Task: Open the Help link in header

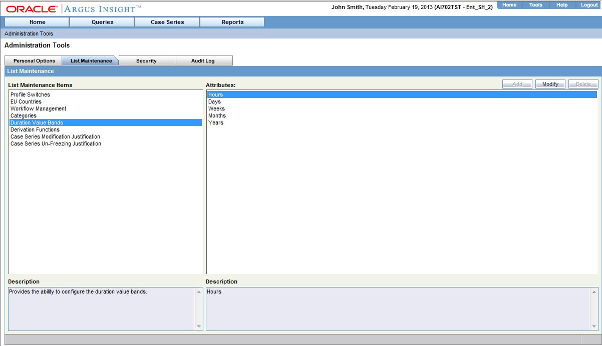Action: [x=562, y=5]
